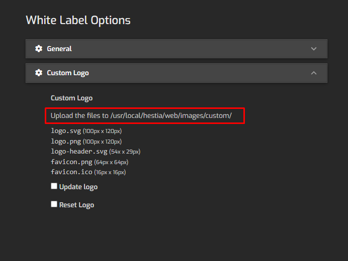
Task: Click the gear icon beside General
Action: 39,49
